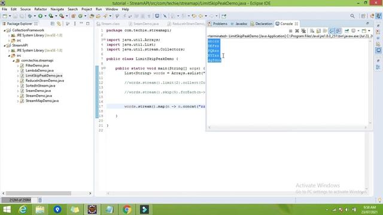This screenshot has width=383, height=215.
Task: Open Google Chrome from the taskbar
Action: point(127,210)
